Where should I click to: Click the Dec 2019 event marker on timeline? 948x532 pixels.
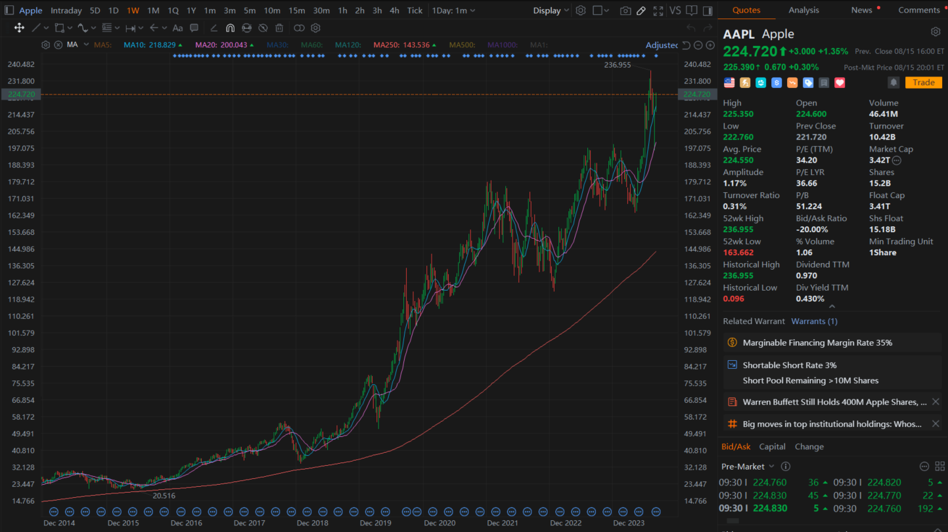point(369,512)
